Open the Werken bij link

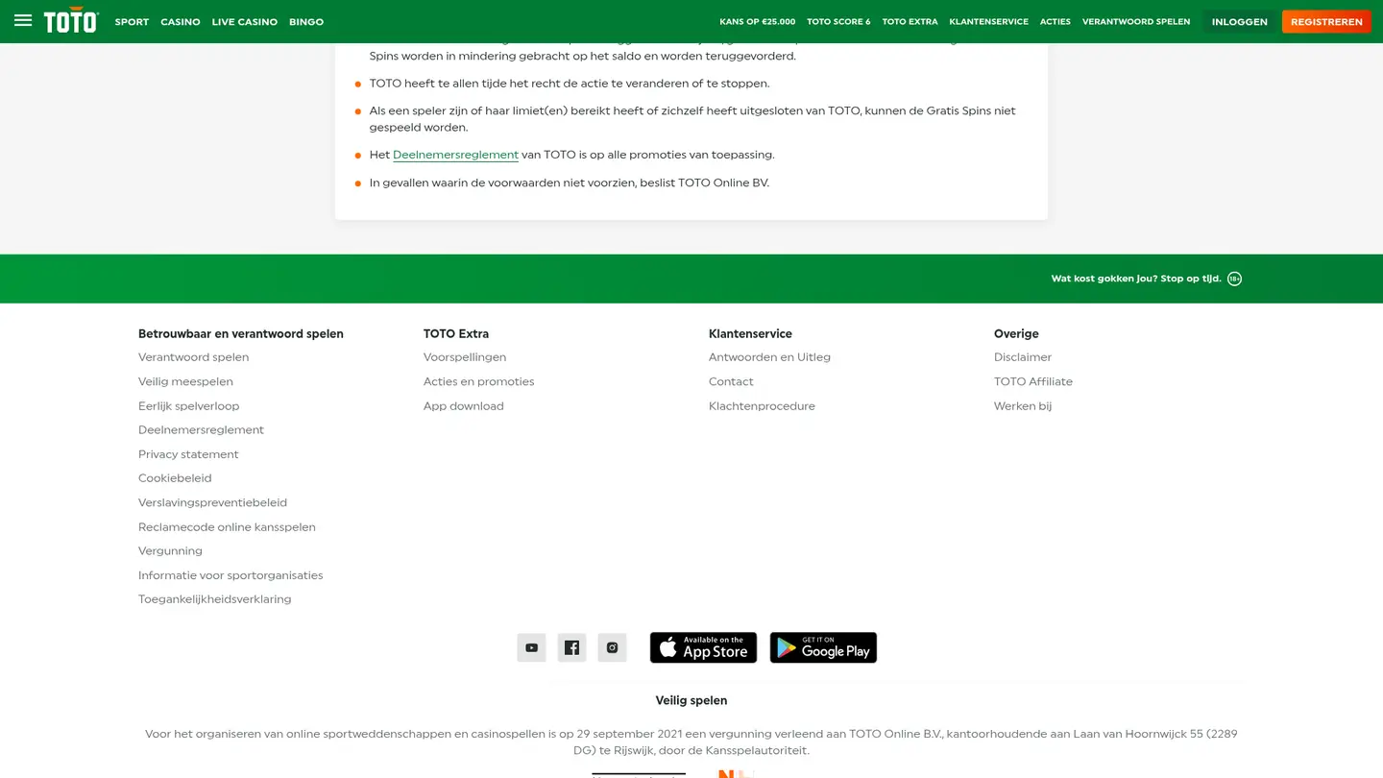(1023, 406)
